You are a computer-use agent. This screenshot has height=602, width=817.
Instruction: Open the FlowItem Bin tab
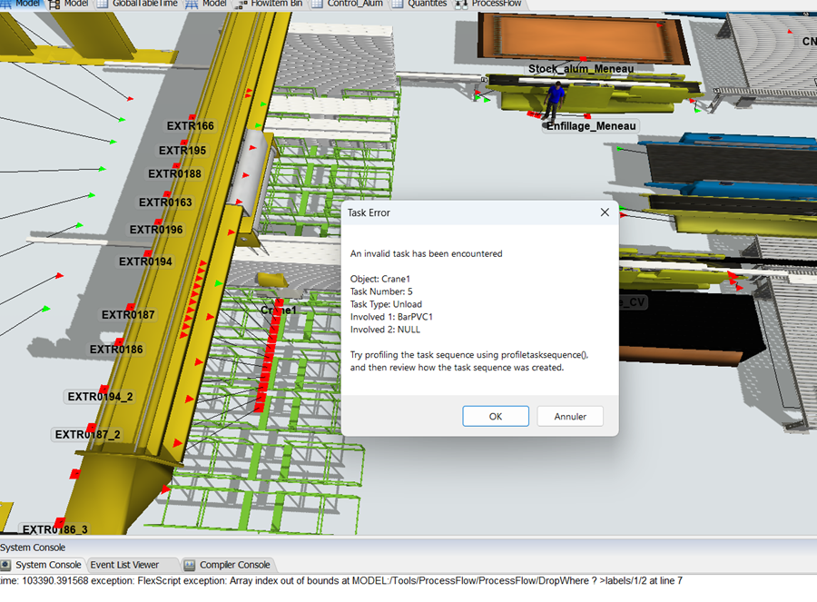tap(273, 4)
